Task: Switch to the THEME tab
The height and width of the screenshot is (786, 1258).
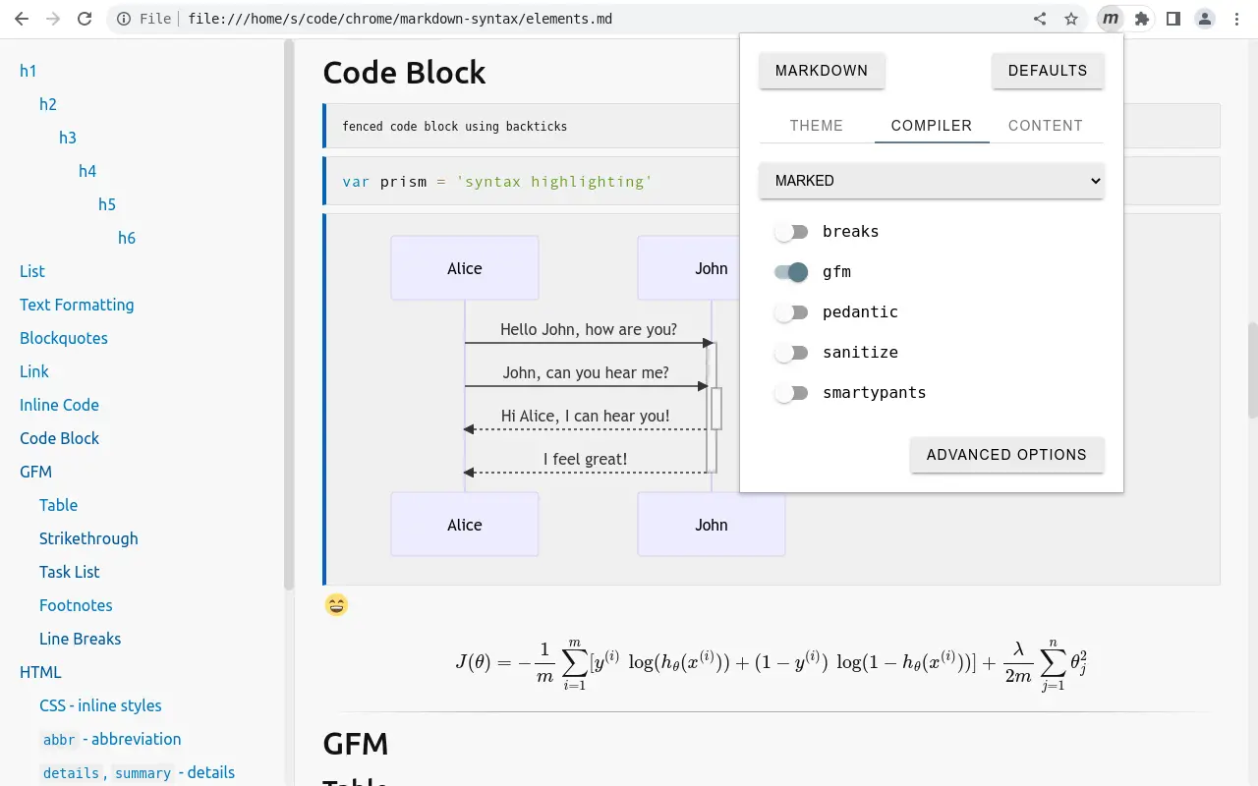Action: [817, 125]
